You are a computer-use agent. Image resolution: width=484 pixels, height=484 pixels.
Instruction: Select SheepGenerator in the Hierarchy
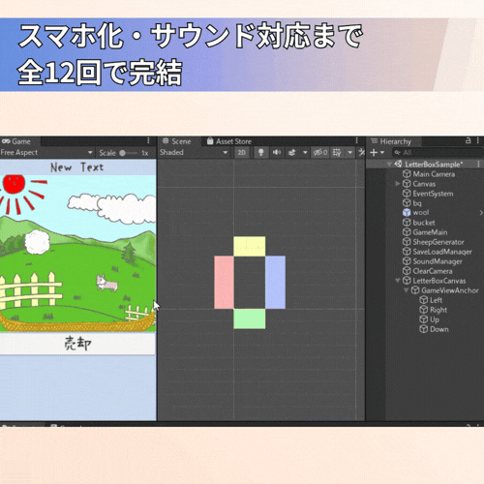(x=439, y=242)
